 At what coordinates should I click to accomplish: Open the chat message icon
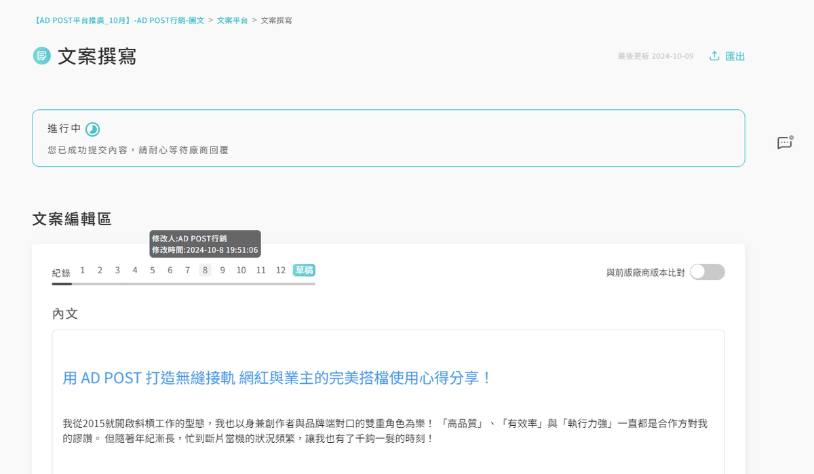tap(785, 142)
